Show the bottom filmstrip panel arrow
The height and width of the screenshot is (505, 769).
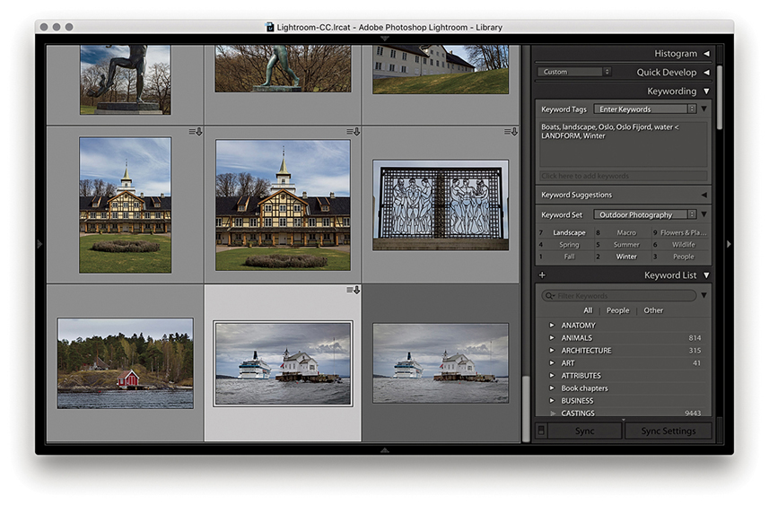point(384,449)
